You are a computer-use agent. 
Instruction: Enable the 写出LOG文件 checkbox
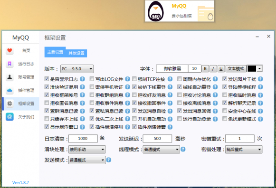click(x=92, y=79)
